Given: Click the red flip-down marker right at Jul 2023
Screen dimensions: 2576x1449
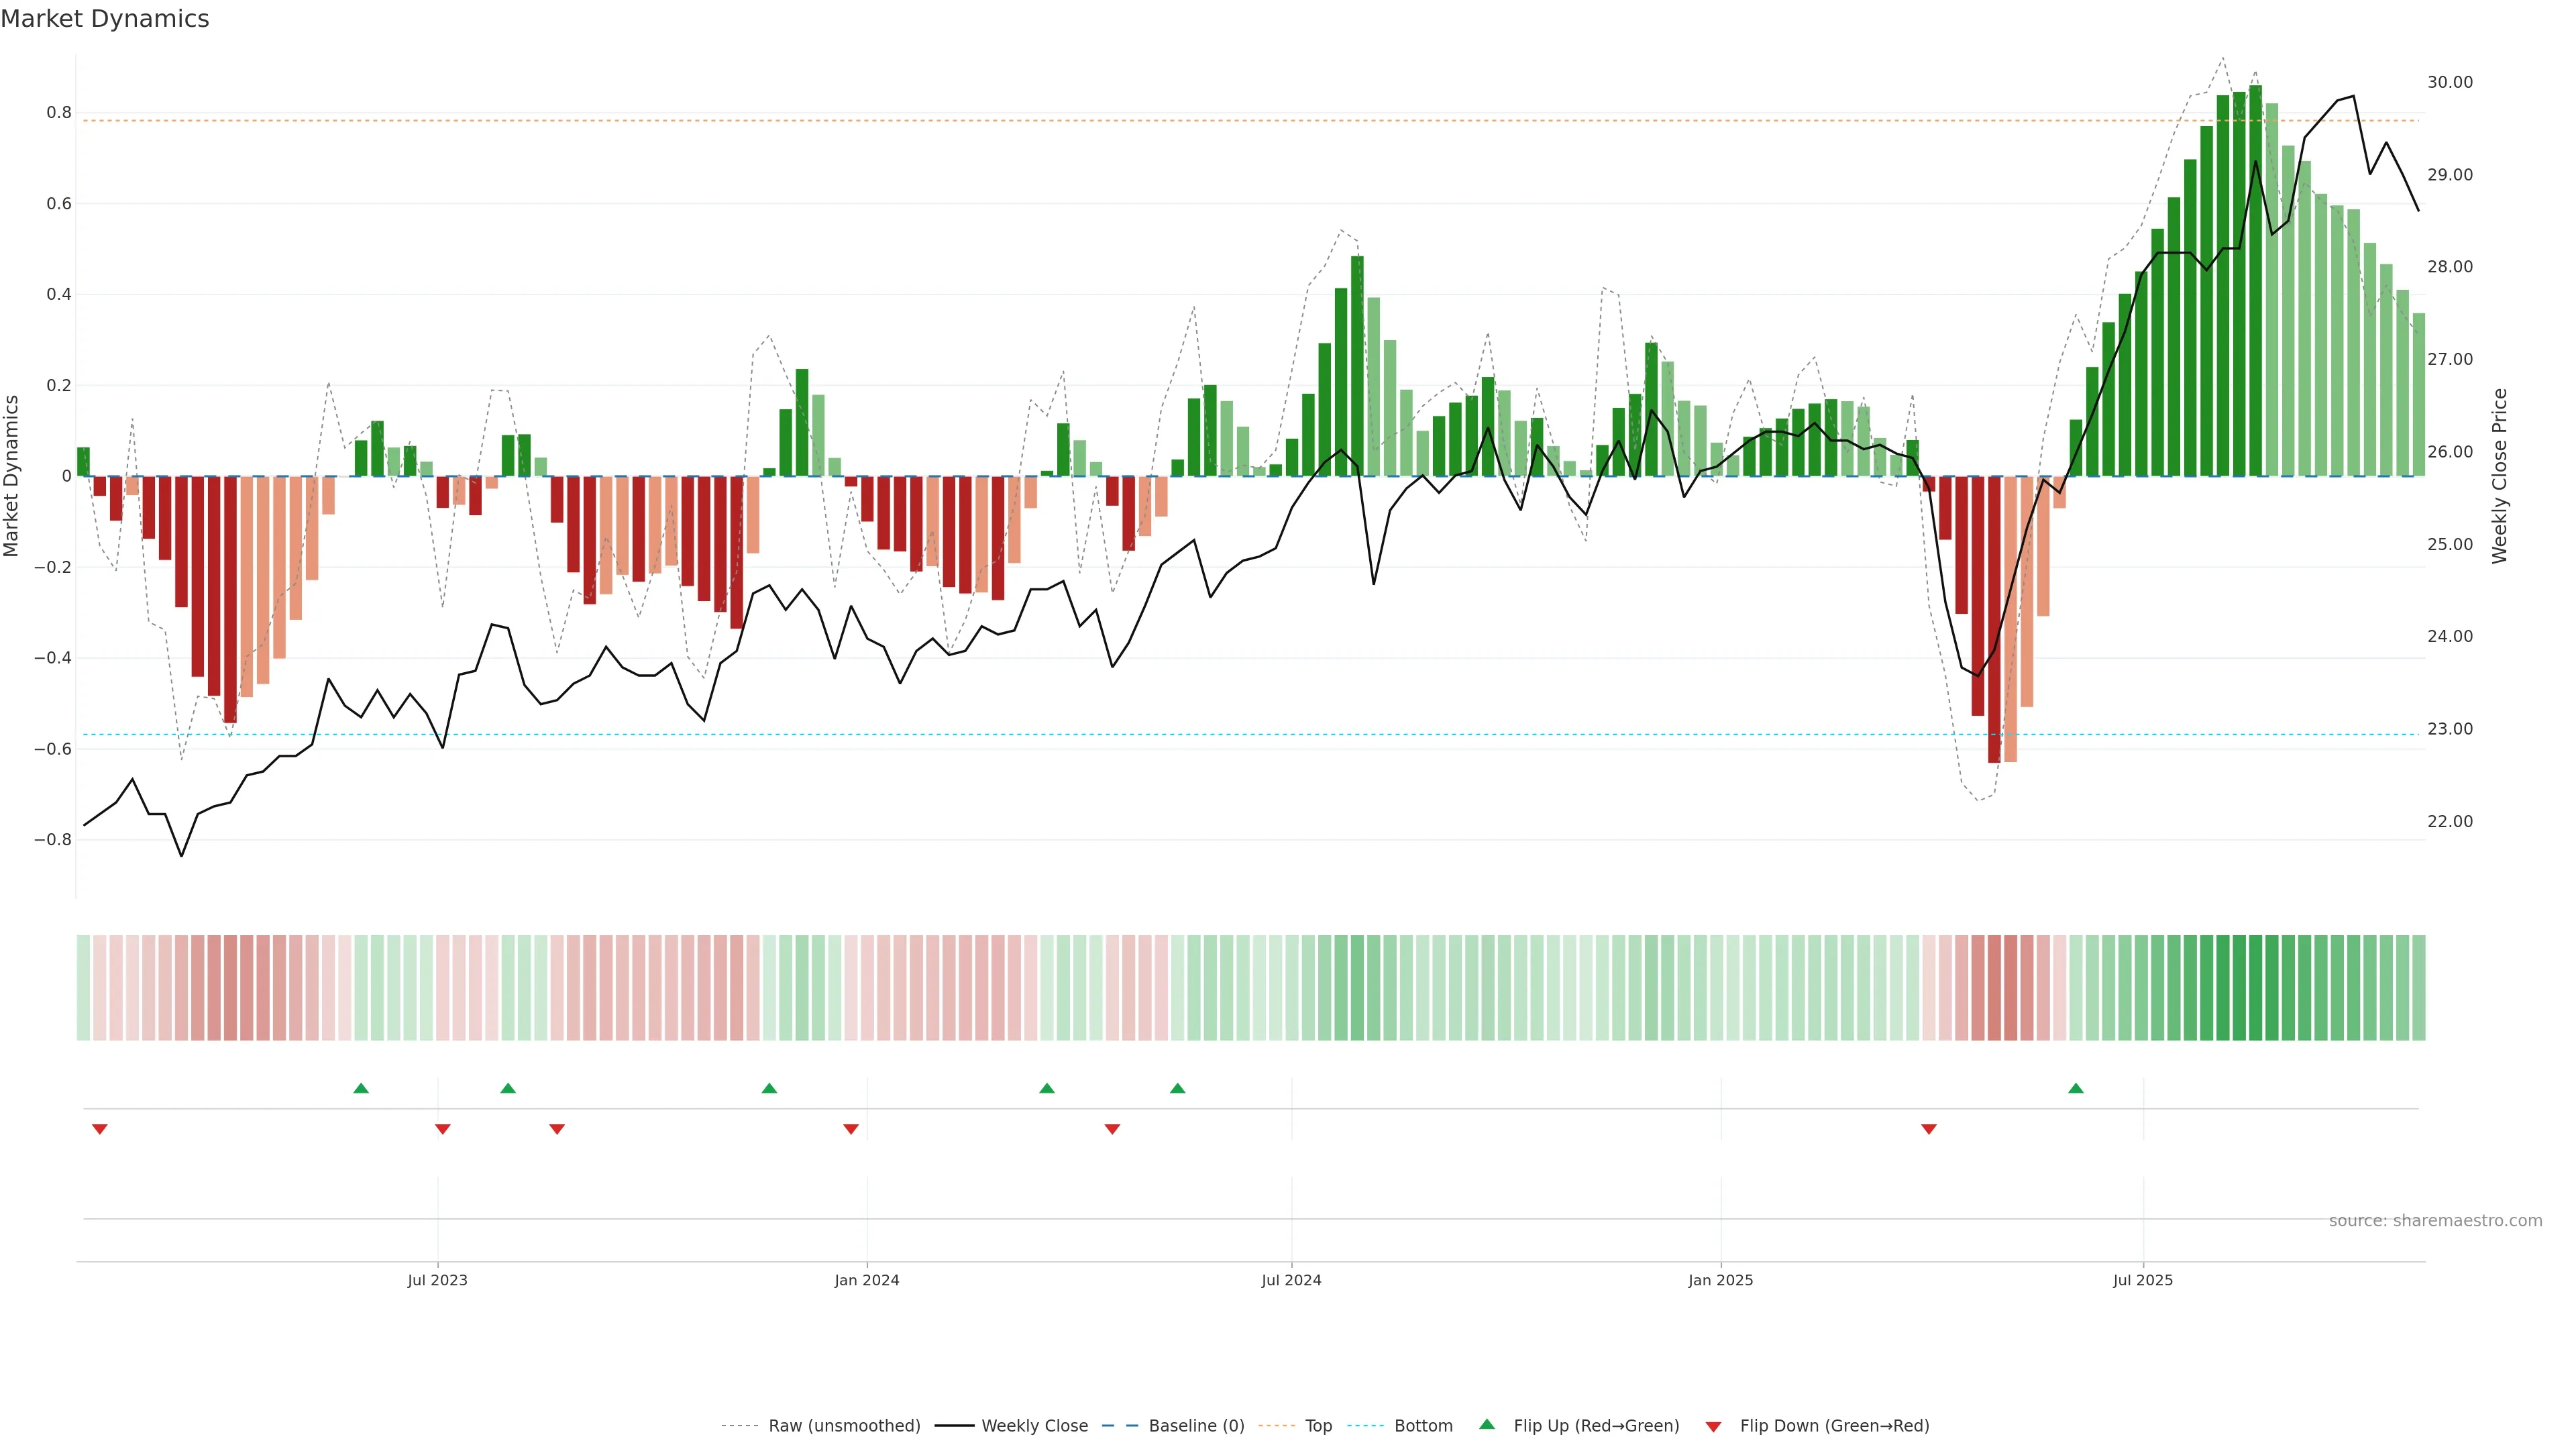Looking at the screenshot, I should (x=443, y=1129).
